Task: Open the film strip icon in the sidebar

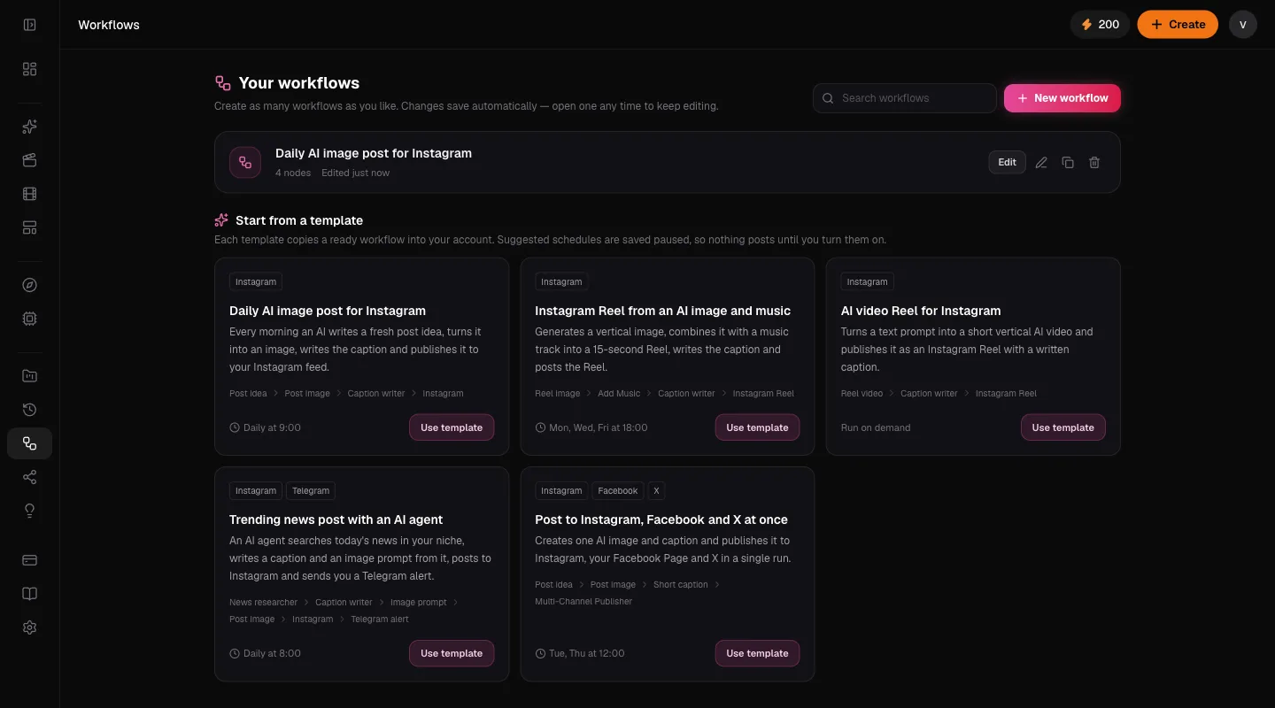Action: (29, 194)
